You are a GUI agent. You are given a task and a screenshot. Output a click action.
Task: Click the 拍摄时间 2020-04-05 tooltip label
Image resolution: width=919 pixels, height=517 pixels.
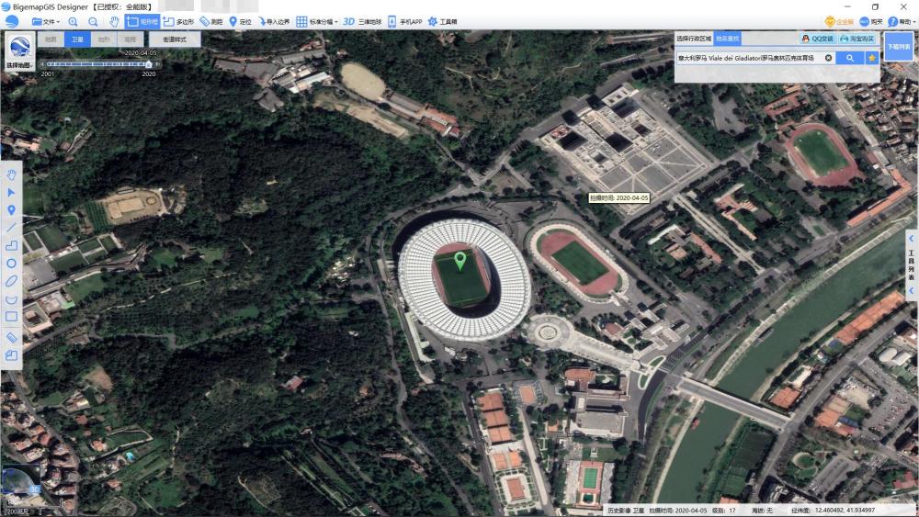click(618, 198)
